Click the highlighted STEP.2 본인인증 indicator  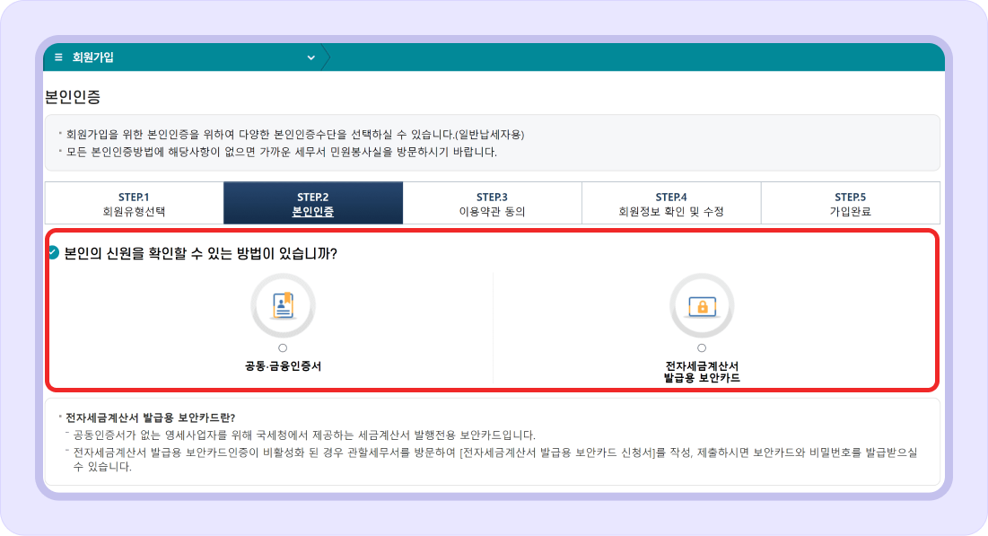[313, 202]
